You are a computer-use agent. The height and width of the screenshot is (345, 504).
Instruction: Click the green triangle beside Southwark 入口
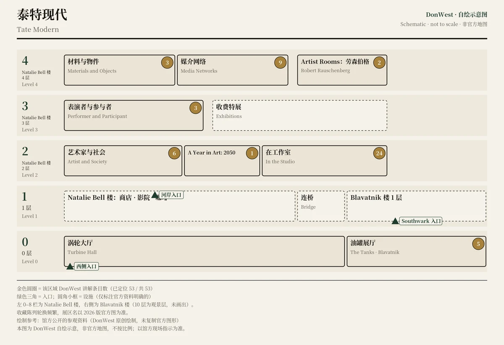tap(395, 221)
